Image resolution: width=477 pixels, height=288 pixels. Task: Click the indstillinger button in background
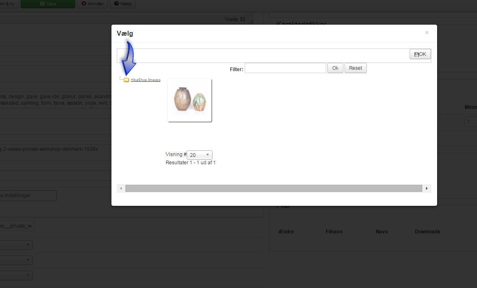(x=28, y=195)
